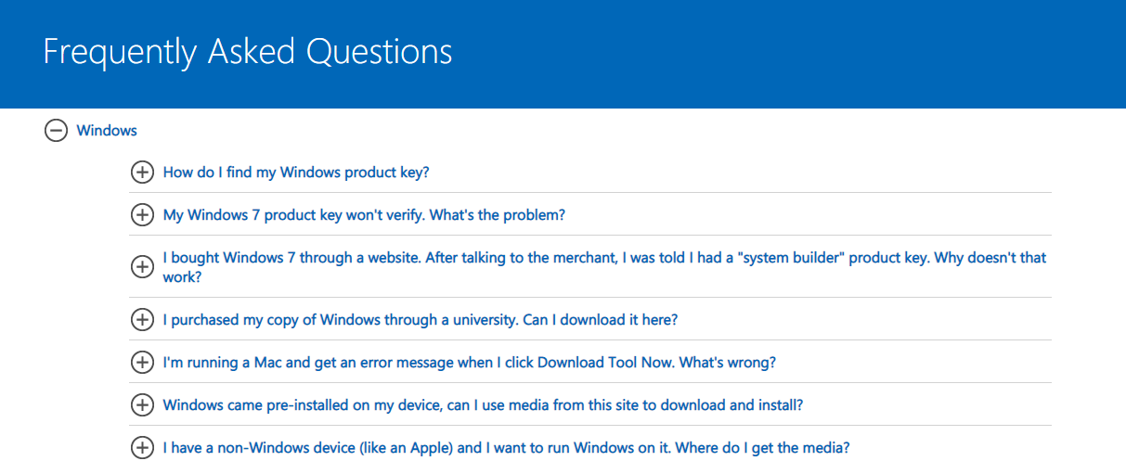Collapse the Windows FAQ section
Viewport: 1126px width, 461px height.
57,131
